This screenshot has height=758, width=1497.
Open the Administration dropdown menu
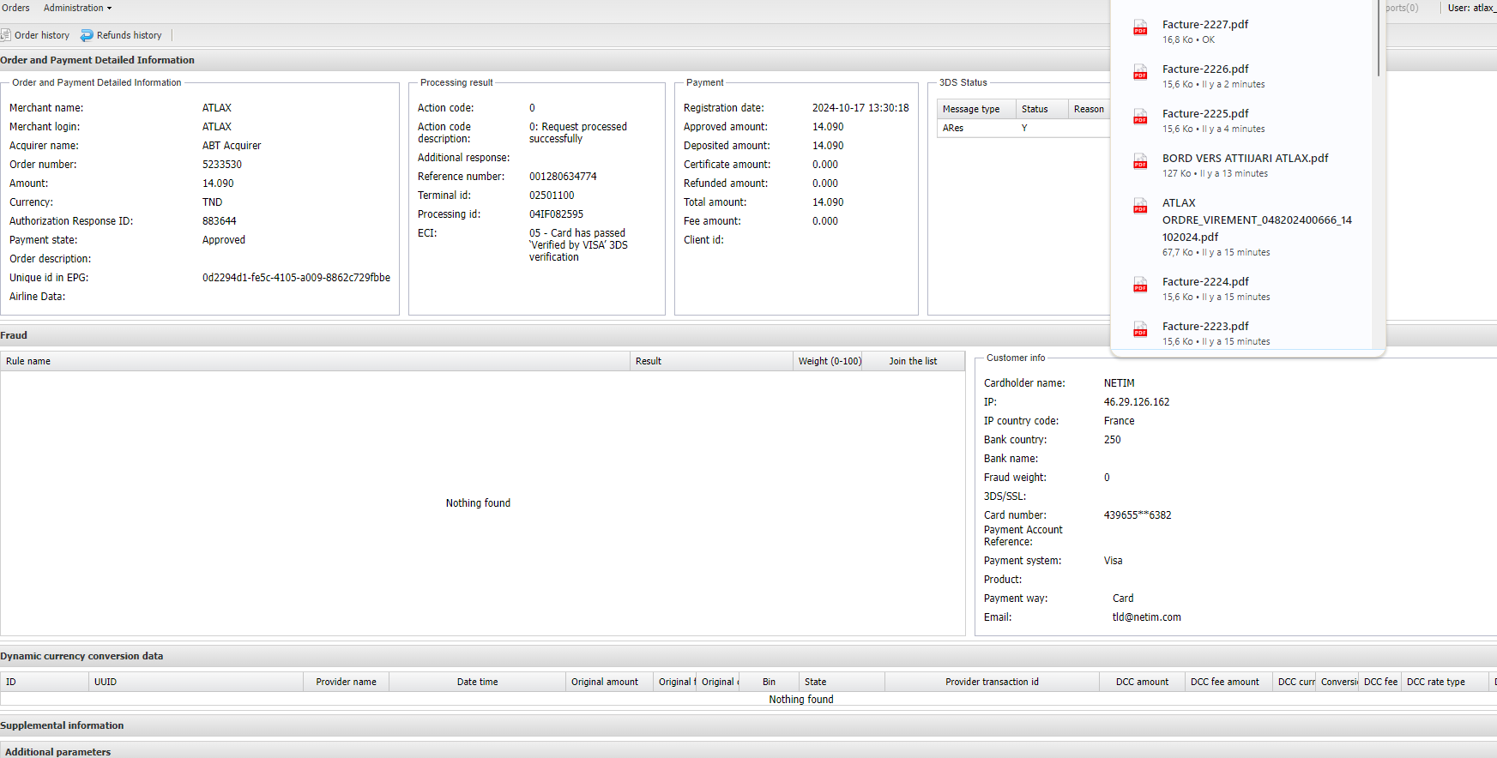[77, 8]
